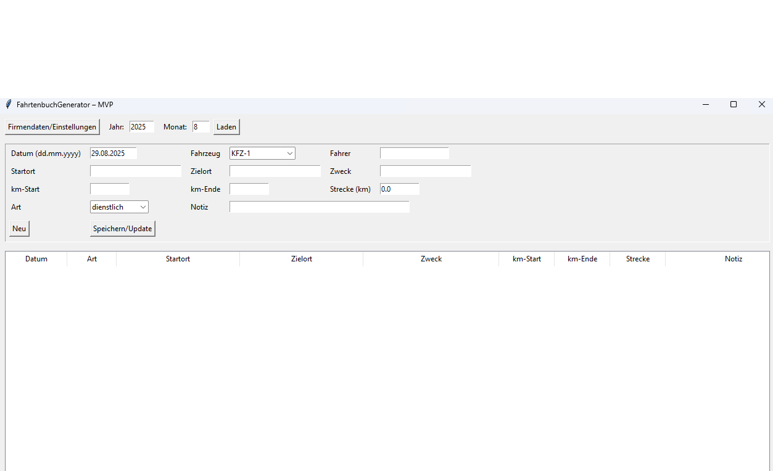Focus the Zielort input box
The image size is (773, 471).
(275, 171)
